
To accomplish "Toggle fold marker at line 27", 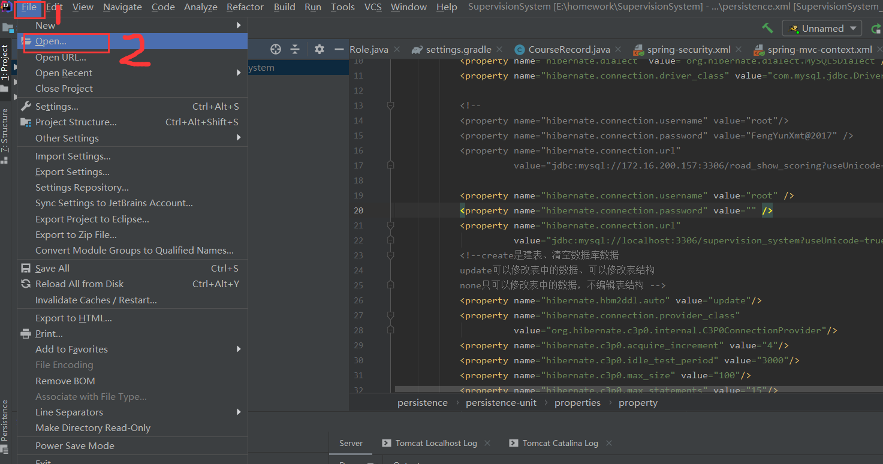I will click(390, 315).
